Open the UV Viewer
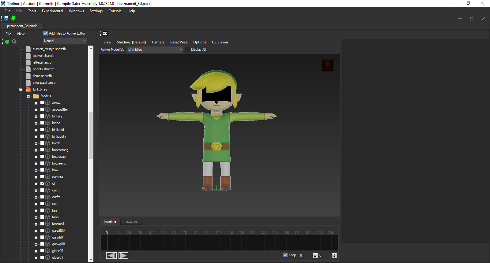Image resolution: width=490 pixels, height=263 pixels. pos(220,42)
